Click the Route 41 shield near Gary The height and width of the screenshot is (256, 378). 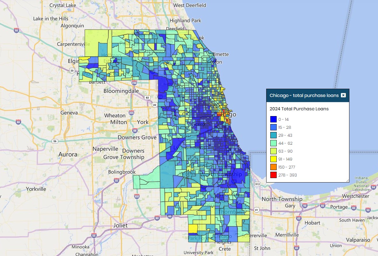tap(257, 210)
